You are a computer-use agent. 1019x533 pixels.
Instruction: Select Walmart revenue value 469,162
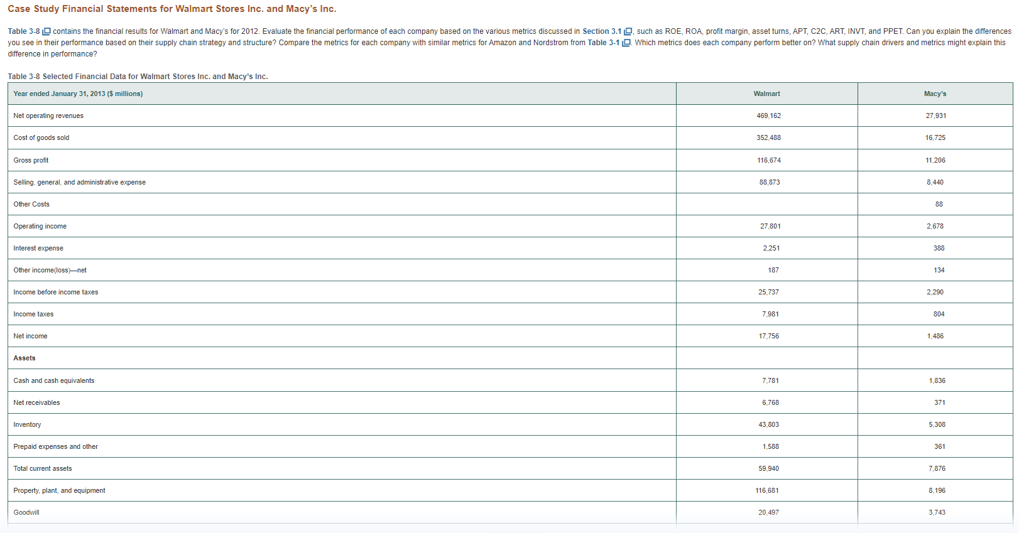pyautogui.click(x=768, y=116)
